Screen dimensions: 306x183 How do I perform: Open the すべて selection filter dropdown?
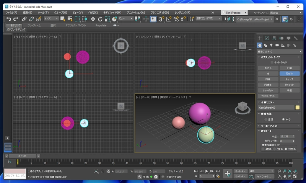coord(51,18)
